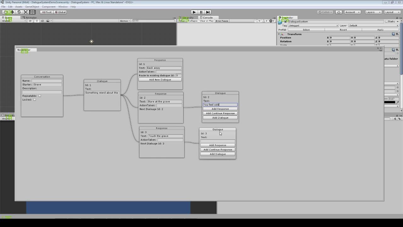Enable the Locked checkbox in Conversation node
Screen dimensions: 403x227
click(35, 100)
